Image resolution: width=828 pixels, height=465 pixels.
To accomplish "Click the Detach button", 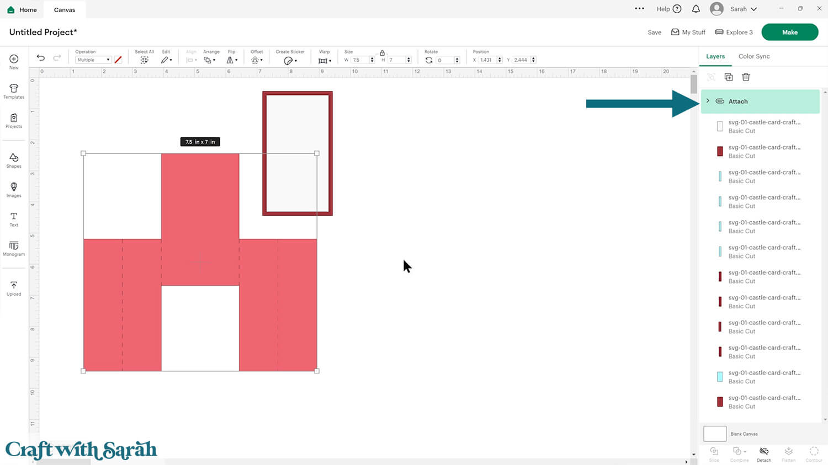I will coord(764,454).
